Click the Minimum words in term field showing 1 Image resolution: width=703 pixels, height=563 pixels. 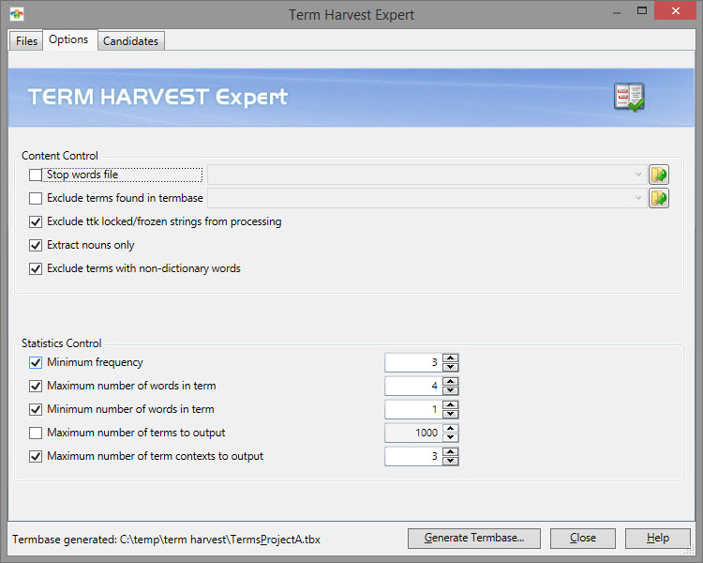point(413,409)
